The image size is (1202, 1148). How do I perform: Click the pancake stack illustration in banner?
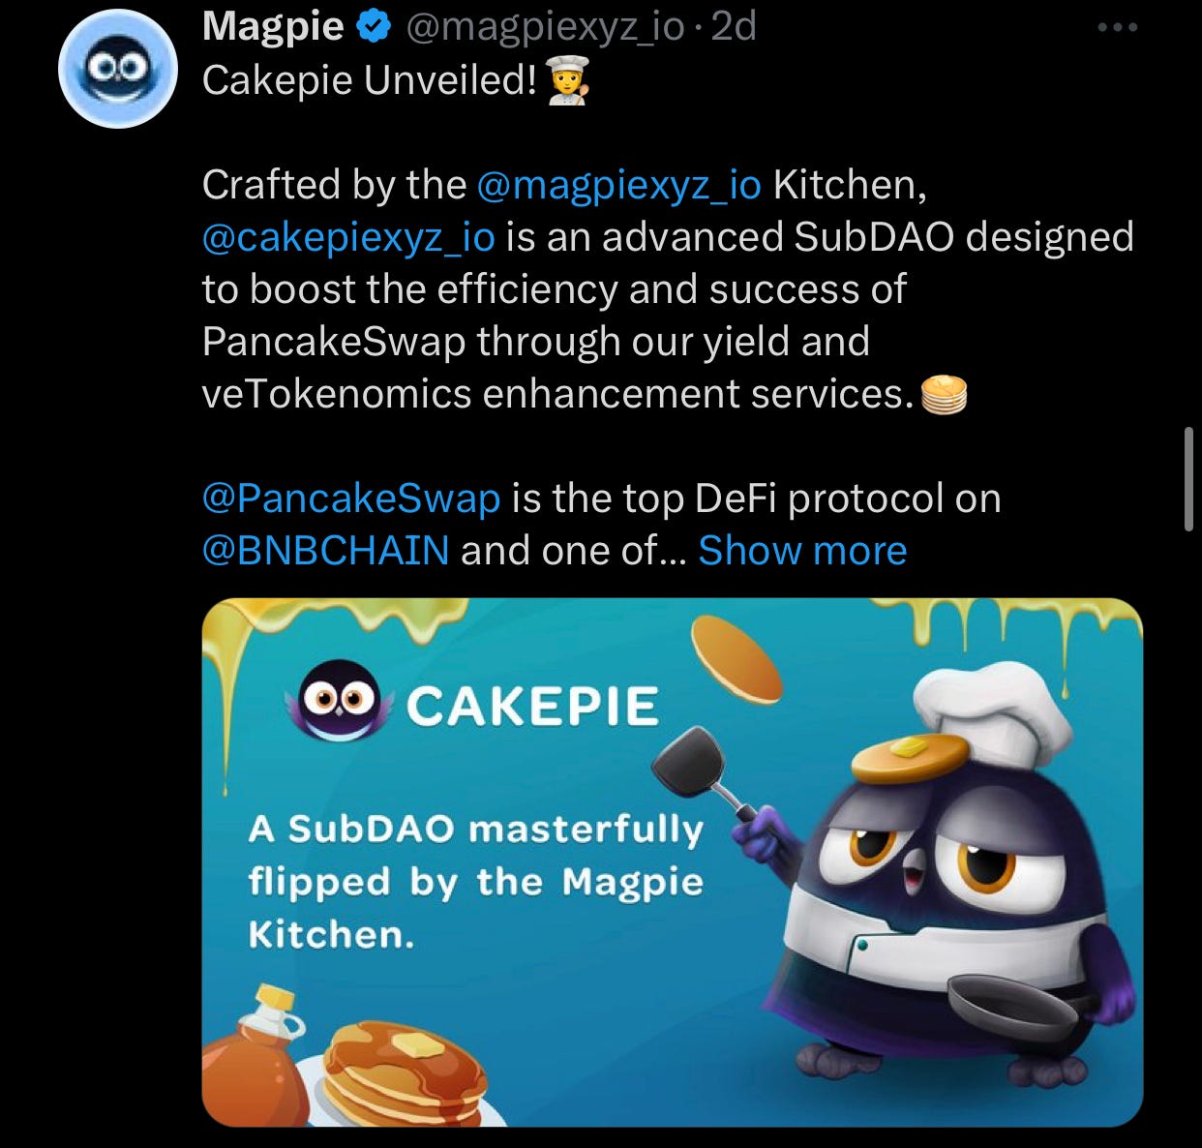point(405,1076)
